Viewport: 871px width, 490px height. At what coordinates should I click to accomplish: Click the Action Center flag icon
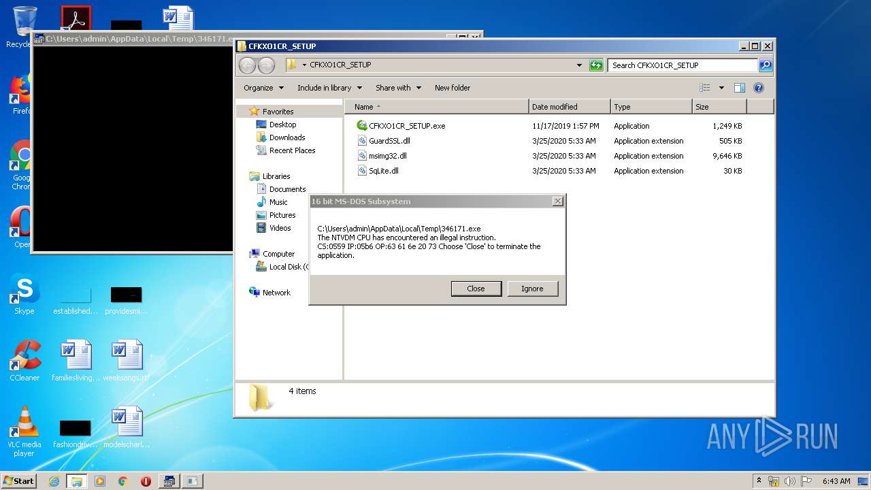click(x=806, y=481)
